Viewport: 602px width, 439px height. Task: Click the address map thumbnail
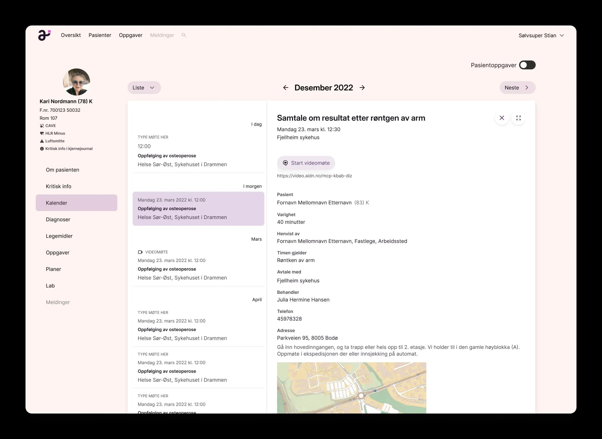point(351,388)
